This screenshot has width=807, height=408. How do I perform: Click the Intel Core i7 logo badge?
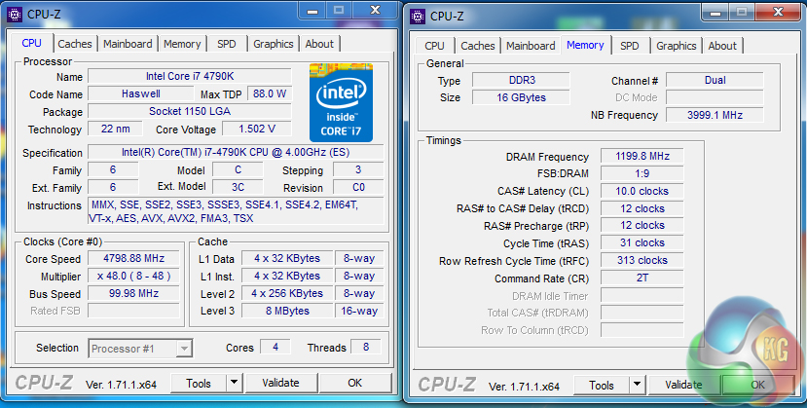[x=341, y=102]
